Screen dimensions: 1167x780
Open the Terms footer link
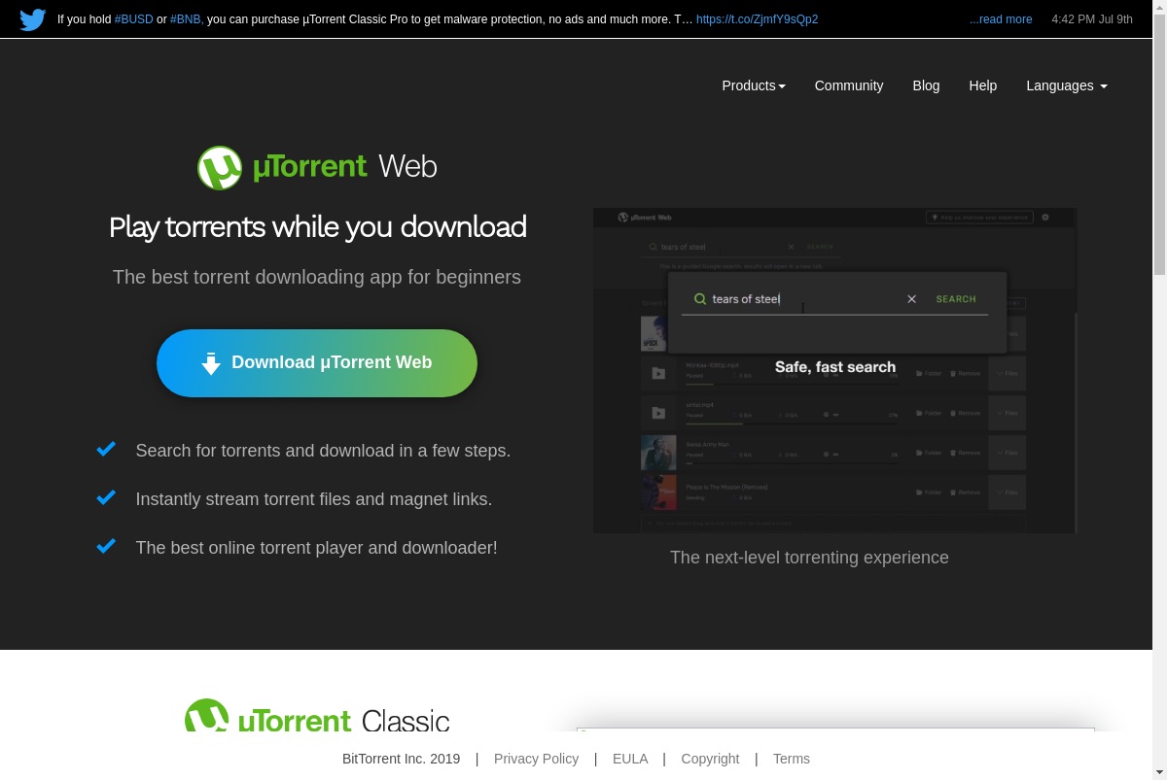click(792, 759)
